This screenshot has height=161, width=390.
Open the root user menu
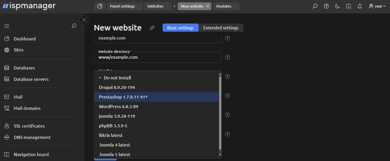pyautogui.click(x=377, y=6)
